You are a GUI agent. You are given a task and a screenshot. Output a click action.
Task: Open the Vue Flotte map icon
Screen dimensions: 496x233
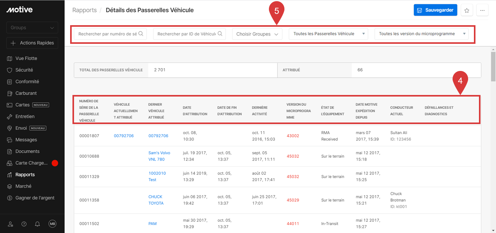coord(10,59)
